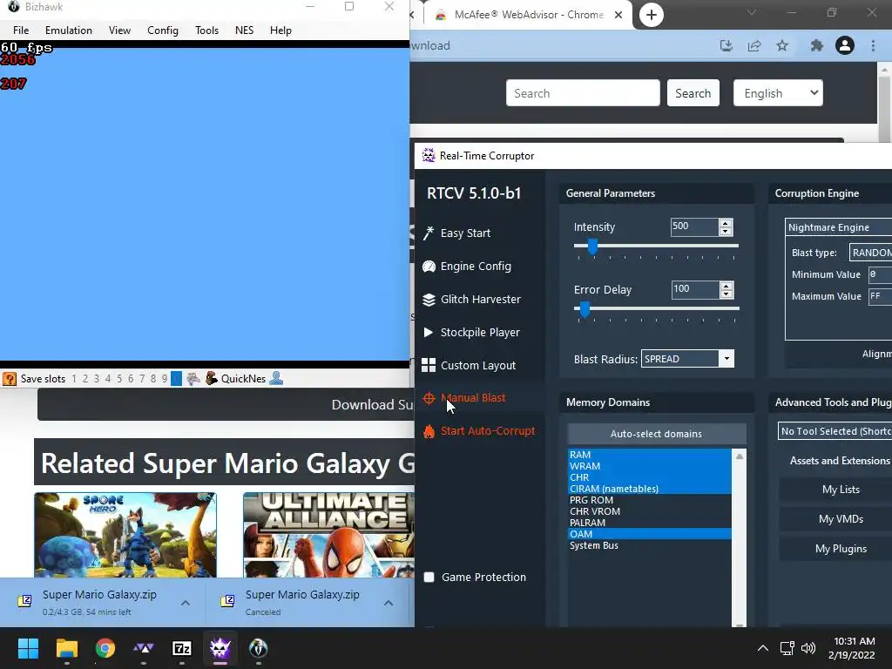This screenshot has height=669, width=892.
Task: Open Bizhawk Tools menu
Action: (x=206, y=30)
